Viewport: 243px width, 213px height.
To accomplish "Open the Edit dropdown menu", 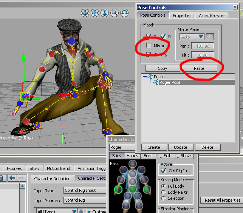I will (x=167, y=156).
